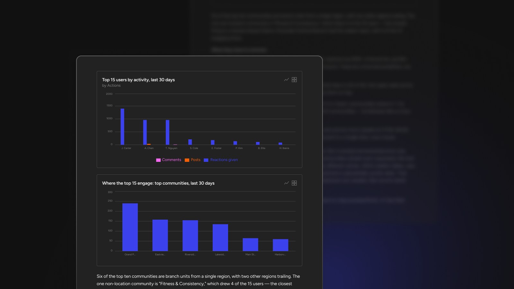Click the Grand P... community bar

[x=130, y=227]
